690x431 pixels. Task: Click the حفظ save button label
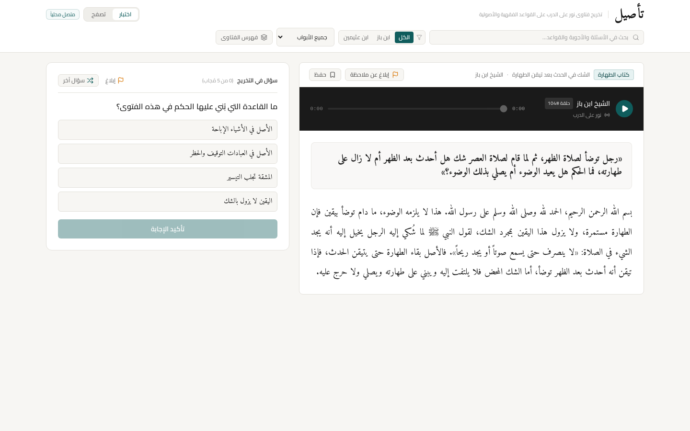coord(320,75)
